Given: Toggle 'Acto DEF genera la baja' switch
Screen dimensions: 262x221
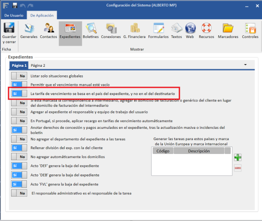Looking at the screenshot, I should 19,166.
